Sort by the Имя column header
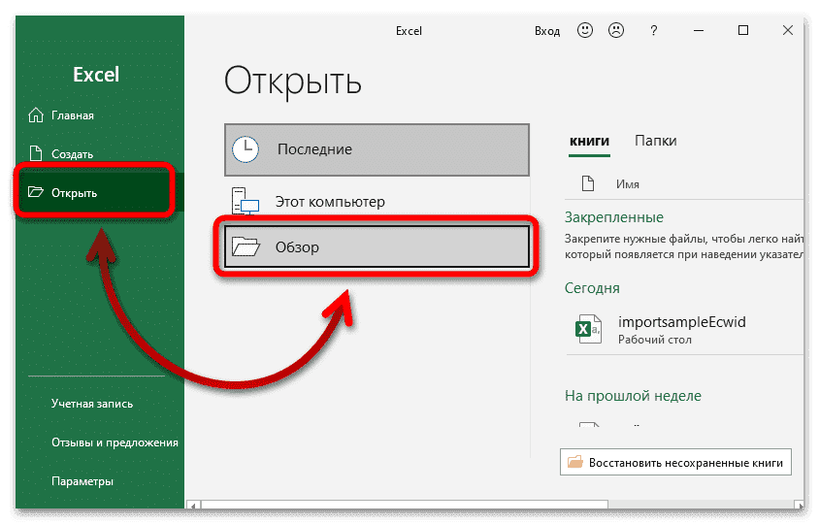Viewport: 819px width, 524px height. 627,183
